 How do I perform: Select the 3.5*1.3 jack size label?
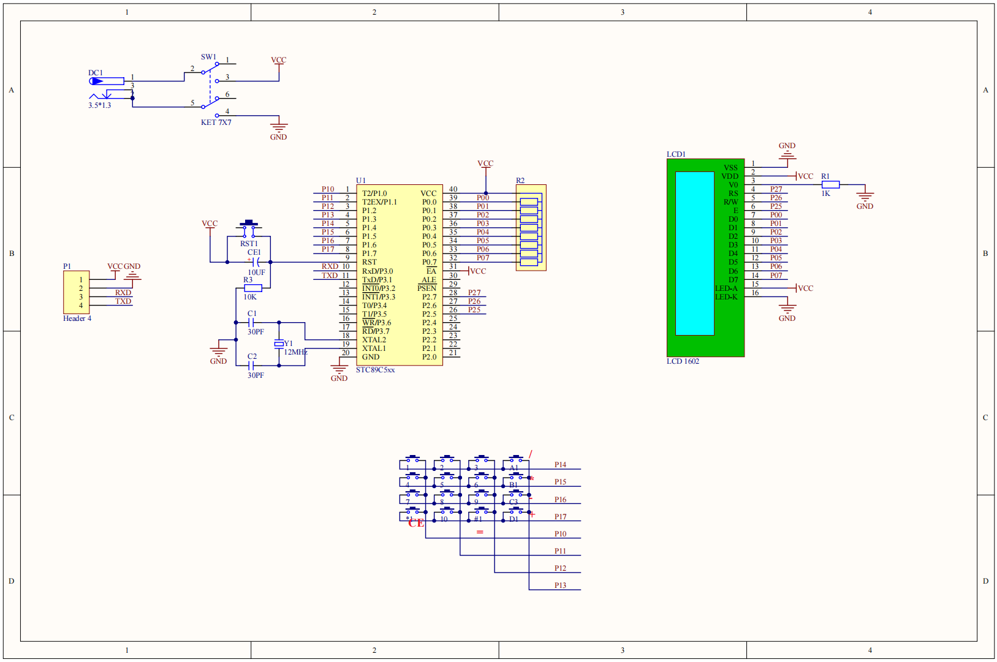99,105
